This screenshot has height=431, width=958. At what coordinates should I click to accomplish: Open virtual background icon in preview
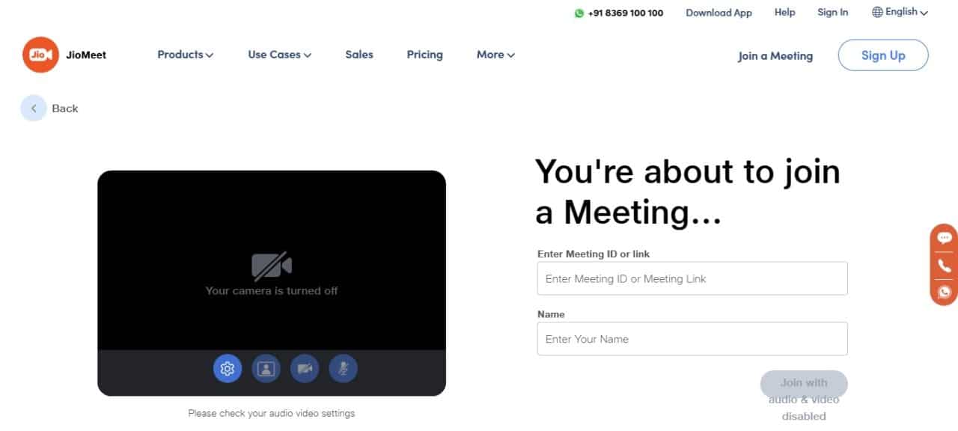coord(266,368)
